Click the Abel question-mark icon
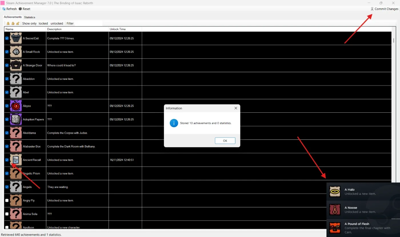Screen dimensions: 400x237 [x=16, y=92]
